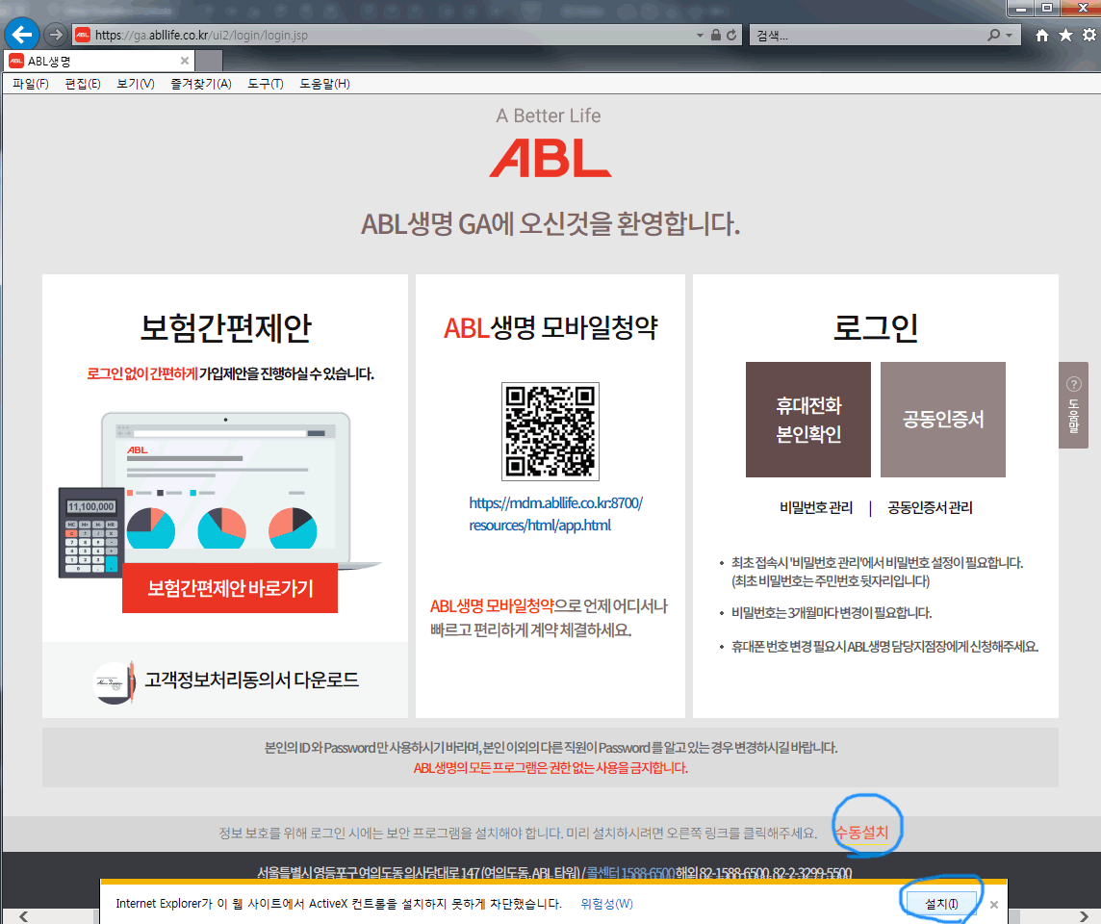The image size is (1101, 924).
Task: Click red notice ABL생명의 모든 프로그램은 권한없는 사용을 금지합니다
Action: pyautogui.click(x=550, y=768)
